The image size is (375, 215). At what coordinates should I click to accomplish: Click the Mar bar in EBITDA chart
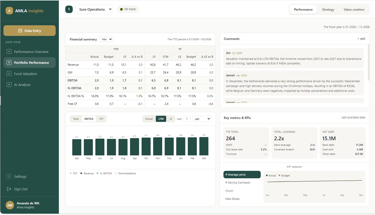pyautogui.click(x=204, y=146)
